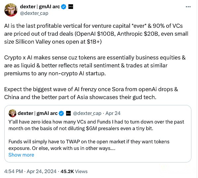Open the @dexter_cap handle in the quoted tweet
This screenshot has width=198, height=178.
click(x=87, y=113)
